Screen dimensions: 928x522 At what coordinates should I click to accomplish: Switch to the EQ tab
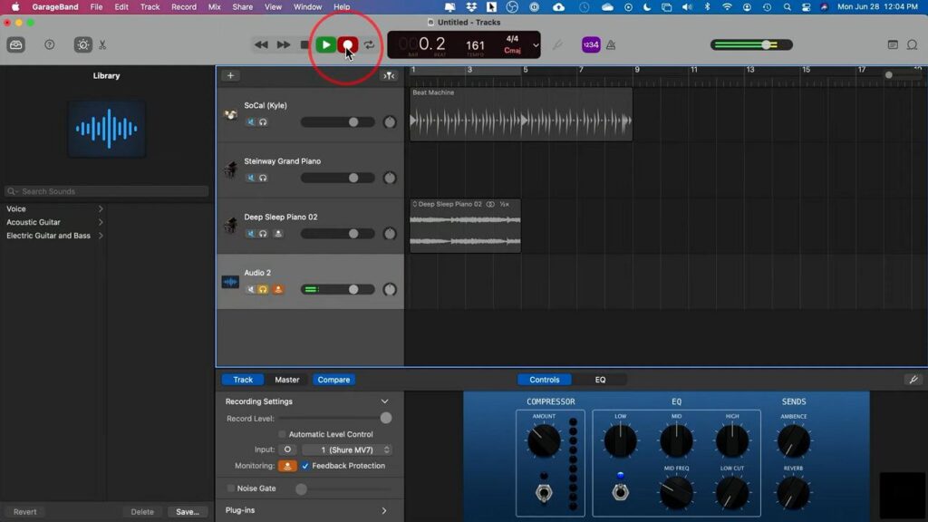point(600,380)
